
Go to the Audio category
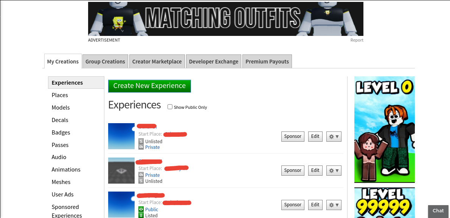point(59,157)
